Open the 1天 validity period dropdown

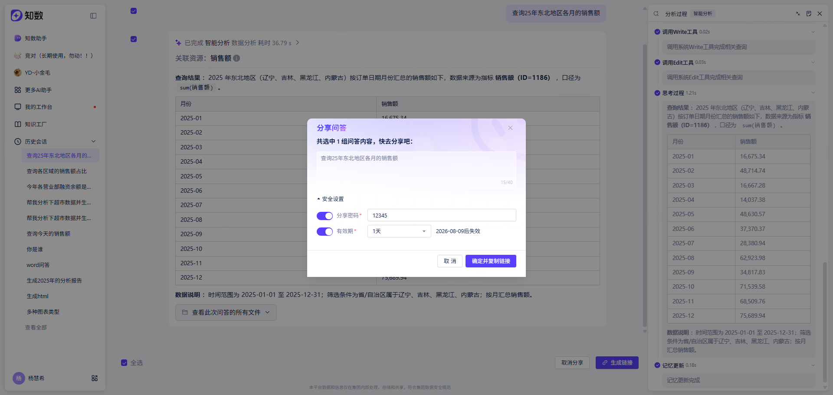point(399,231)
